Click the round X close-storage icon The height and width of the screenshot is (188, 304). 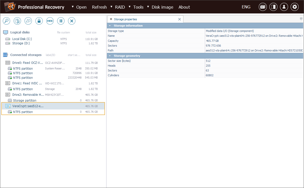tap(72, 21)
